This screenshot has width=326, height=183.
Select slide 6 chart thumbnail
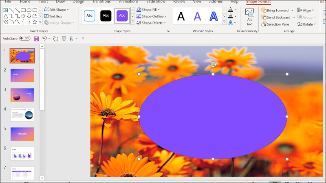point(22,154)
